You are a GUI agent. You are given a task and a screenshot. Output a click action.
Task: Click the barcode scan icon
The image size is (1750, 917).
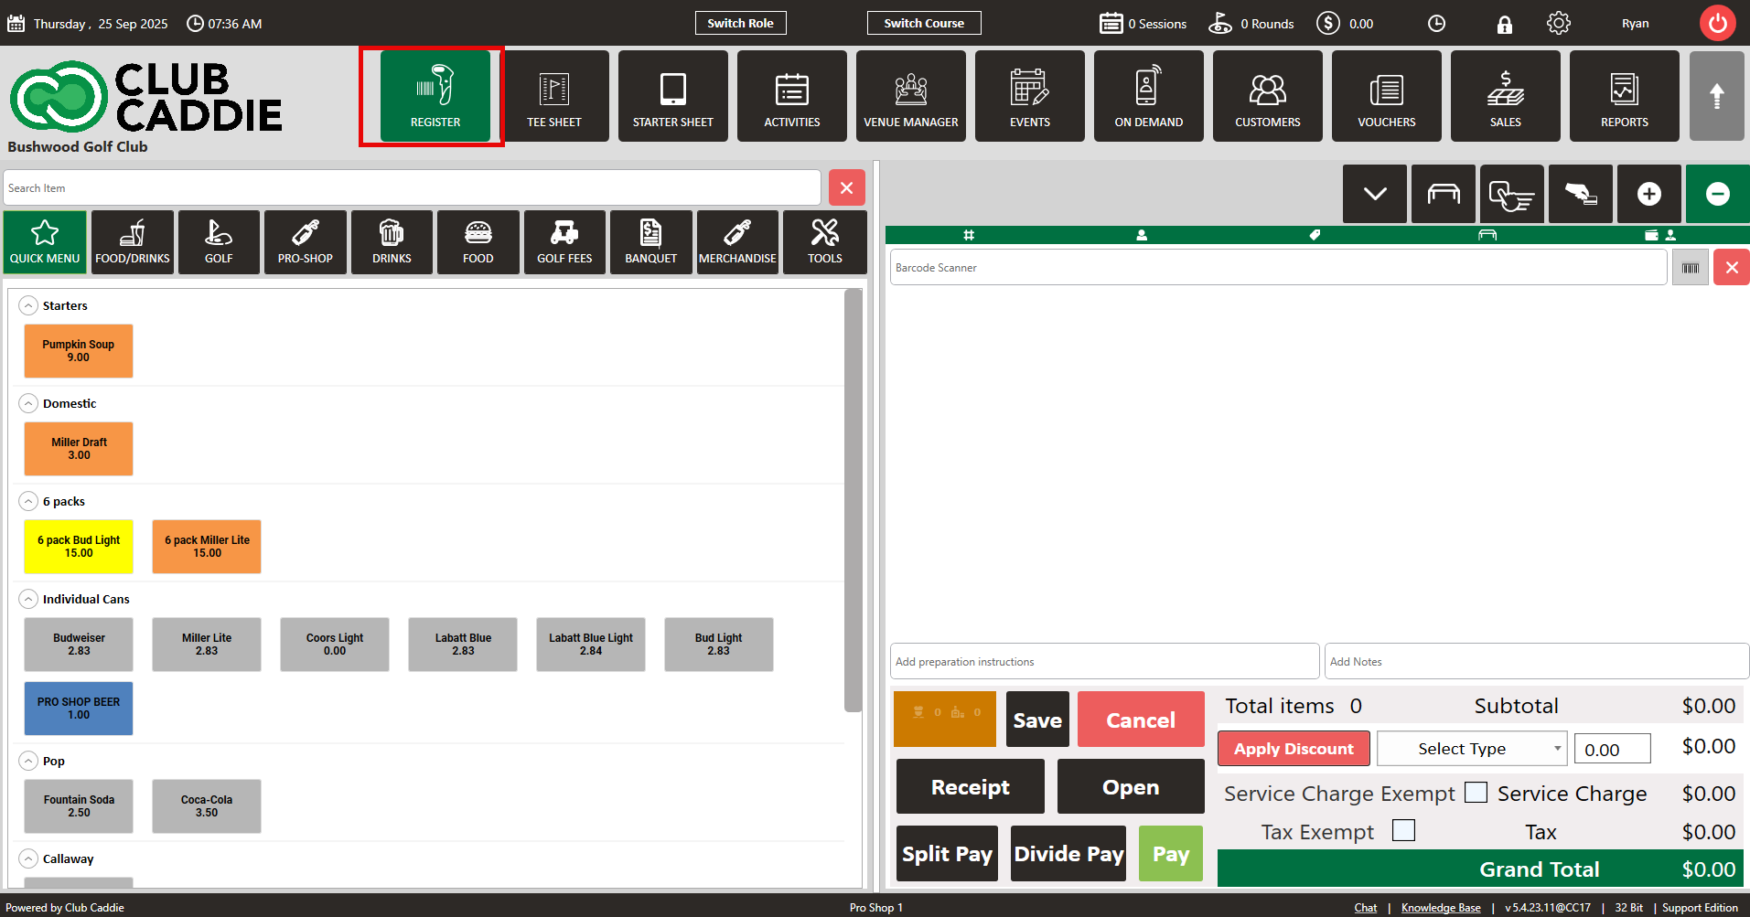coord(1690,268)
